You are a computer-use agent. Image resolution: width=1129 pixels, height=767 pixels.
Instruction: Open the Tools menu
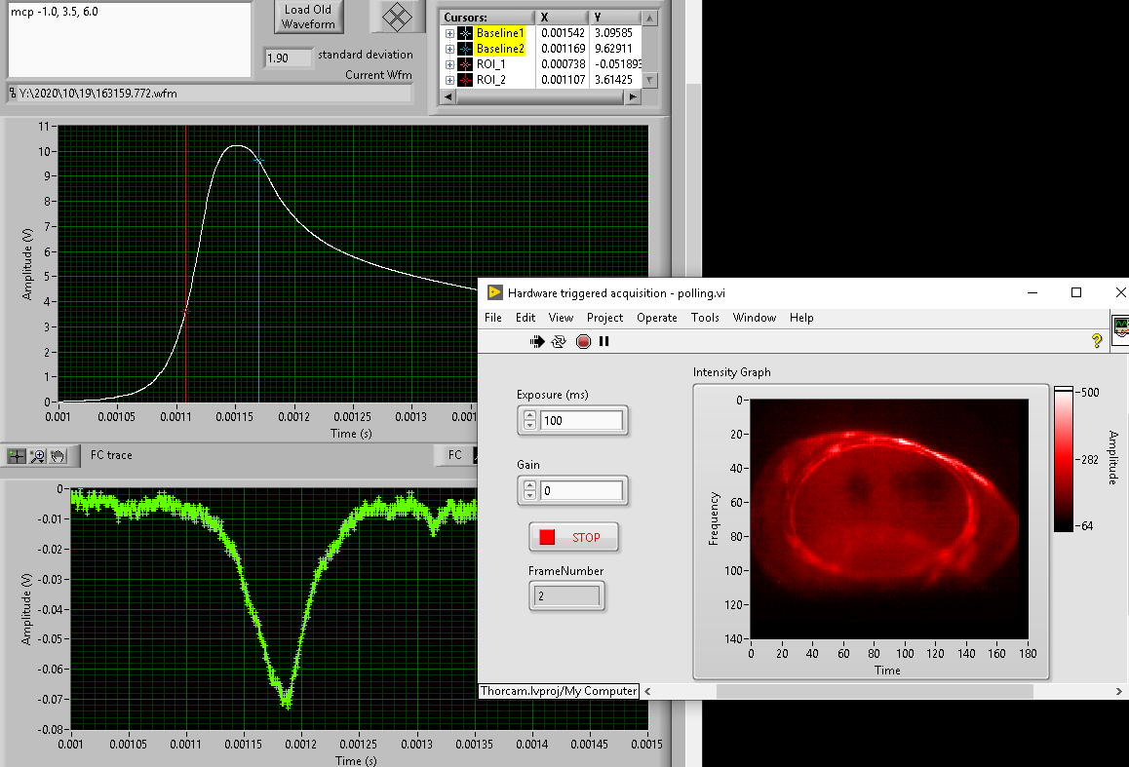[705, 318]
